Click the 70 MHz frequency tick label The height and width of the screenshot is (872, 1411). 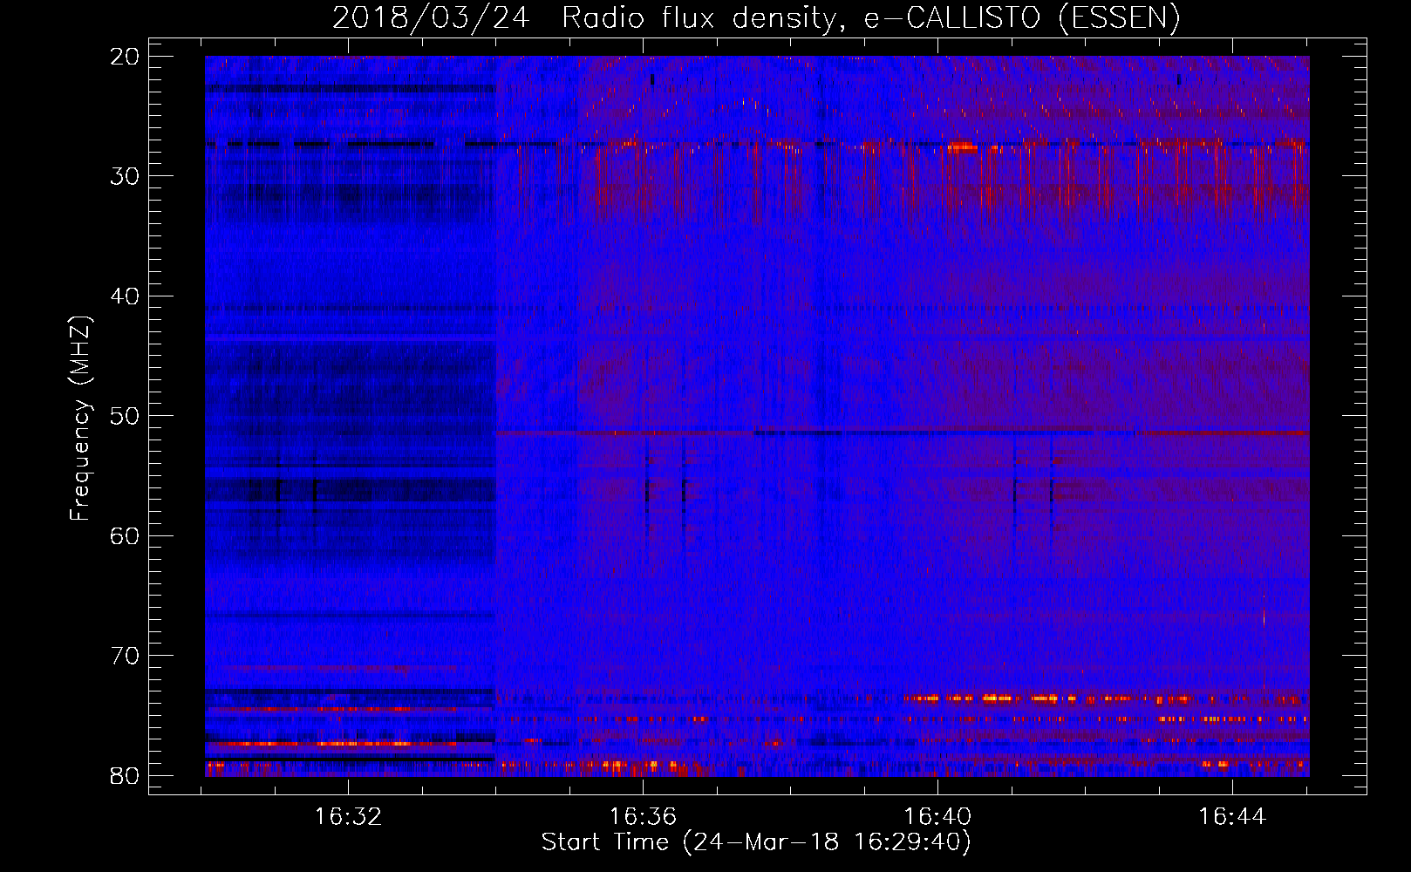[x=126, y=656]
